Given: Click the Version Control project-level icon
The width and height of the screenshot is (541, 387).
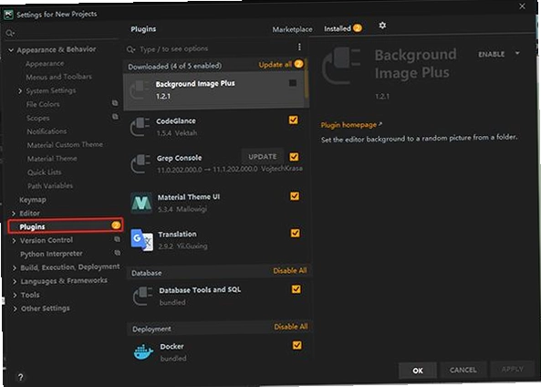Looking at the screenshot, I should tap(118, 239).
